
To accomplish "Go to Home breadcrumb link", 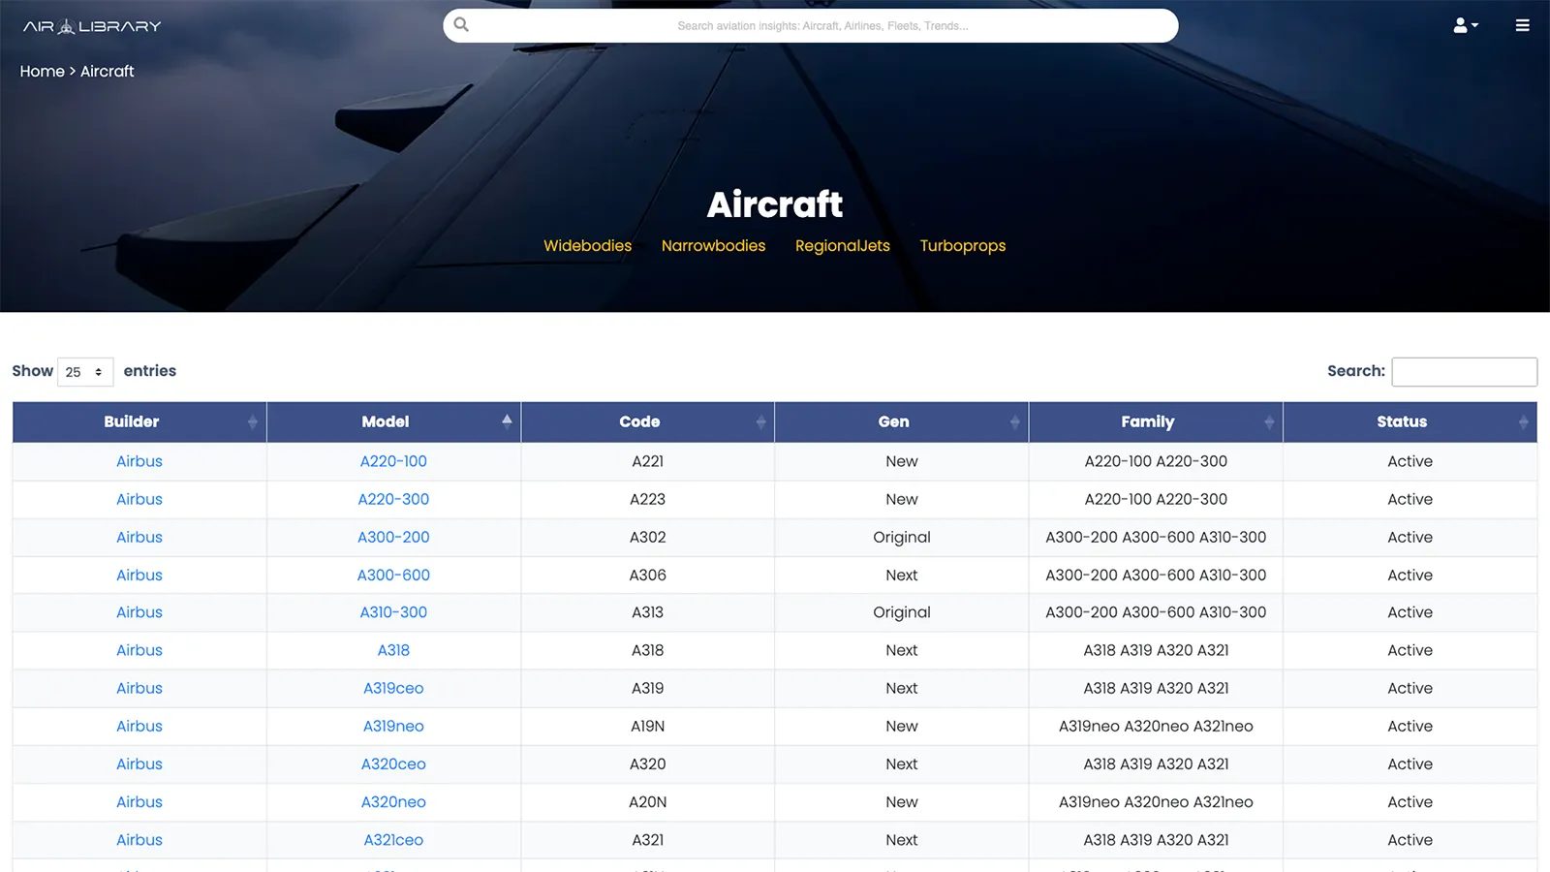I will [x=42, y=72].
